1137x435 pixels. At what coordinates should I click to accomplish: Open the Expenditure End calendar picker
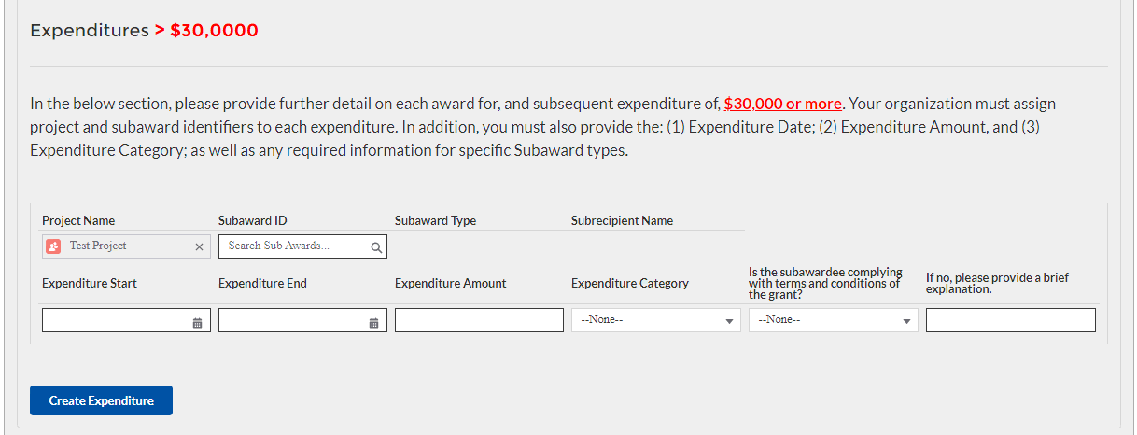click(x=373, y=323)
